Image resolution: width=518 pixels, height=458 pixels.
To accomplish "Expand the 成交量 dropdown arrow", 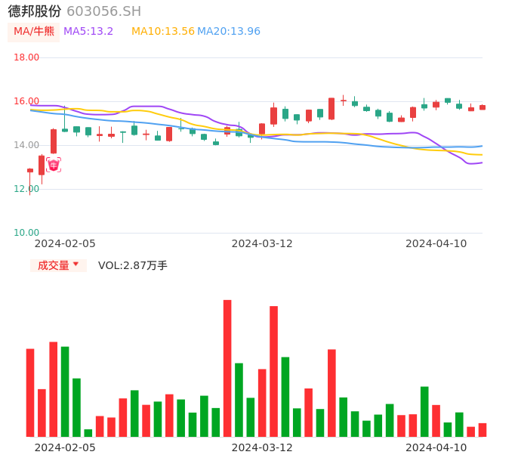I will 76,265.
